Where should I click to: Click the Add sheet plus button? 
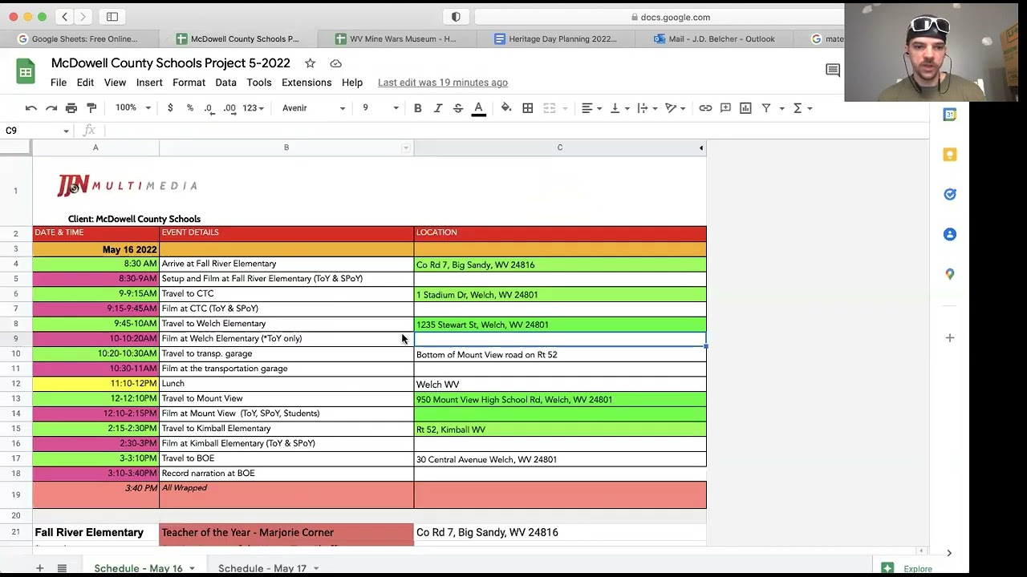[39, 568]
